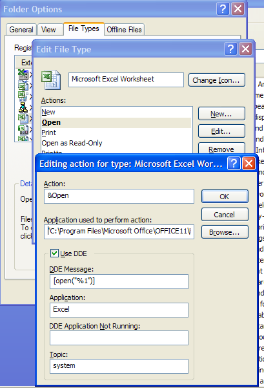Click the DDE Message input field

(x=119, y=281)
